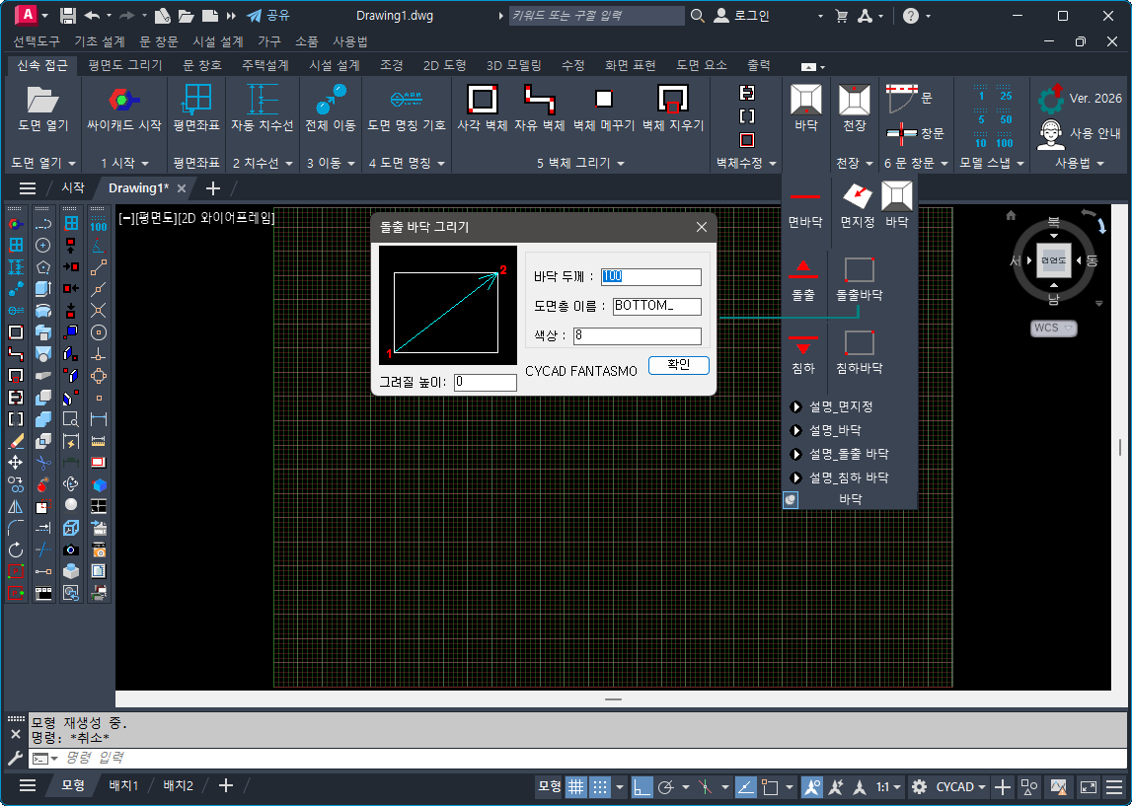Click the 색상 input field
Viewport: 1132px width, 806px height.
[x=637, y=335]
